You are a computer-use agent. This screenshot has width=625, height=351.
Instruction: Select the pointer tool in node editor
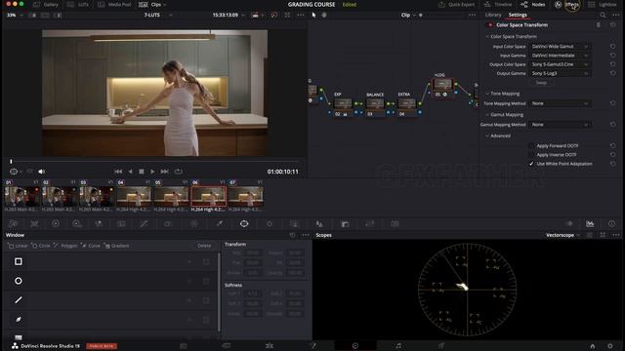pyautogui.click(x=313, y=16)
